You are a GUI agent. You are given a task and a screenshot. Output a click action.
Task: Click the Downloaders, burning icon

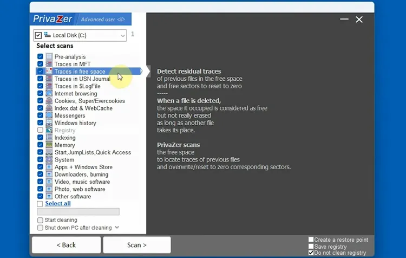tap(49, 174)
